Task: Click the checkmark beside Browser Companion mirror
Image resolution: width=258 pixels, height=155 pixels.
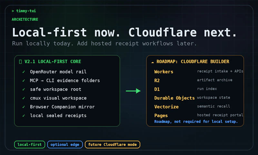Action: [x=24, y=107]
